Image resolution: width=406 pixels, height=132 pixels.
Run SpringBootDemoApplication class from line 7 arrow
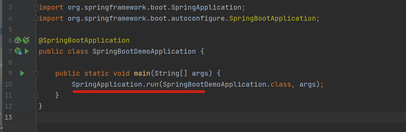point(27,52)
